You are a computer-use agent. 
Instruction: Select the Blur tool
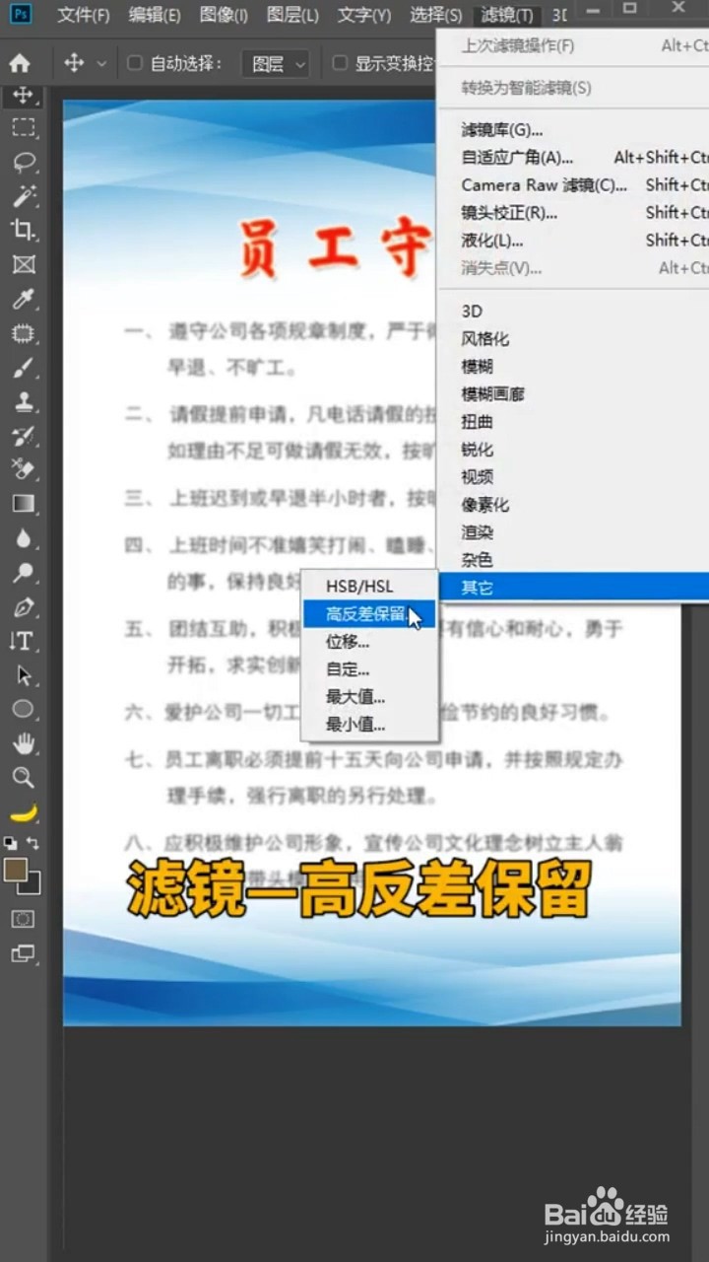pyautogui.click(x=24, y=538)
